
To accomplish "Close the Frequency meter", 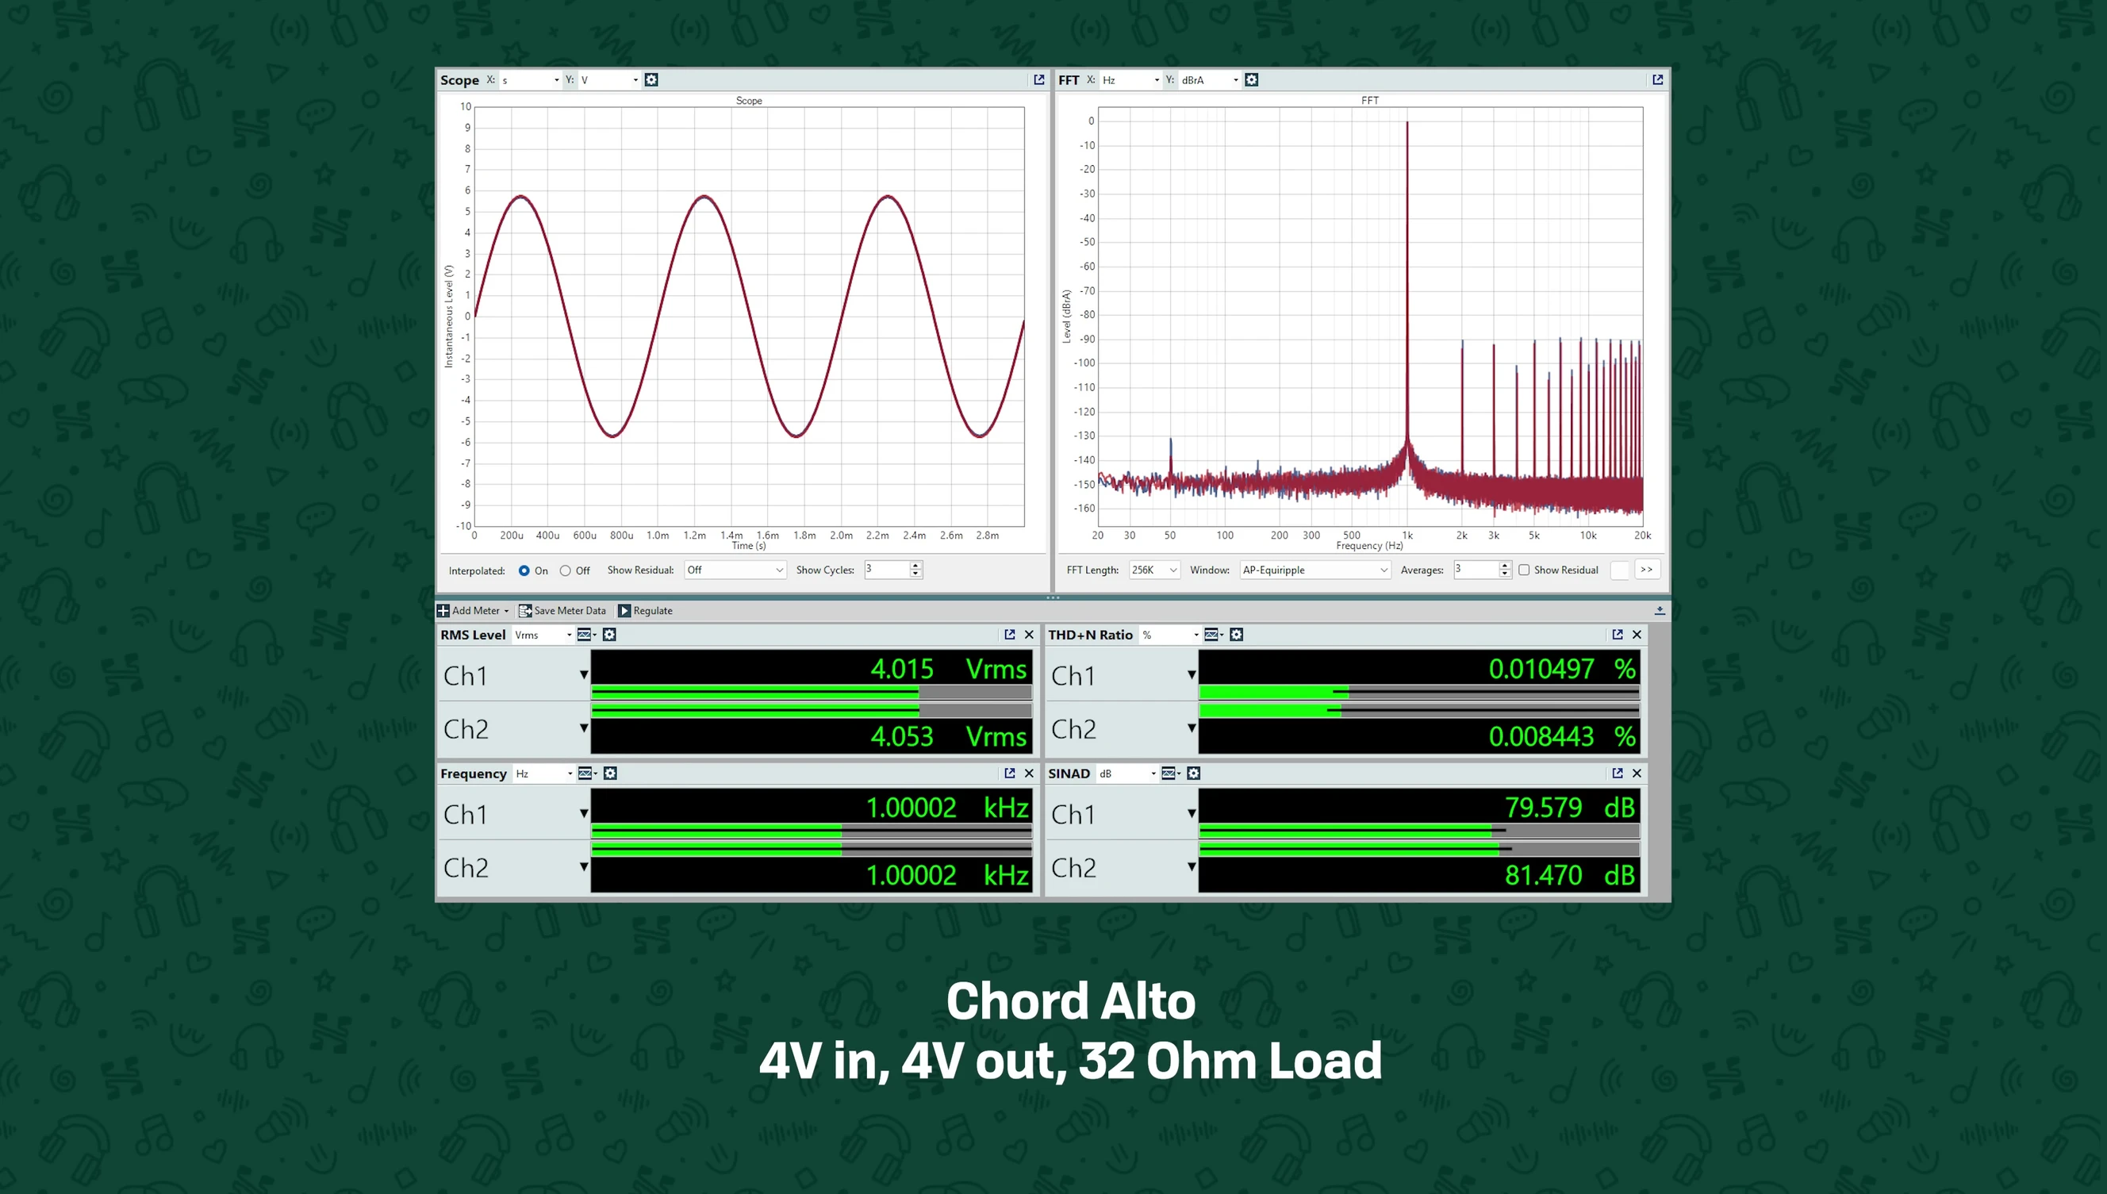I will [x=1029, y=774].
